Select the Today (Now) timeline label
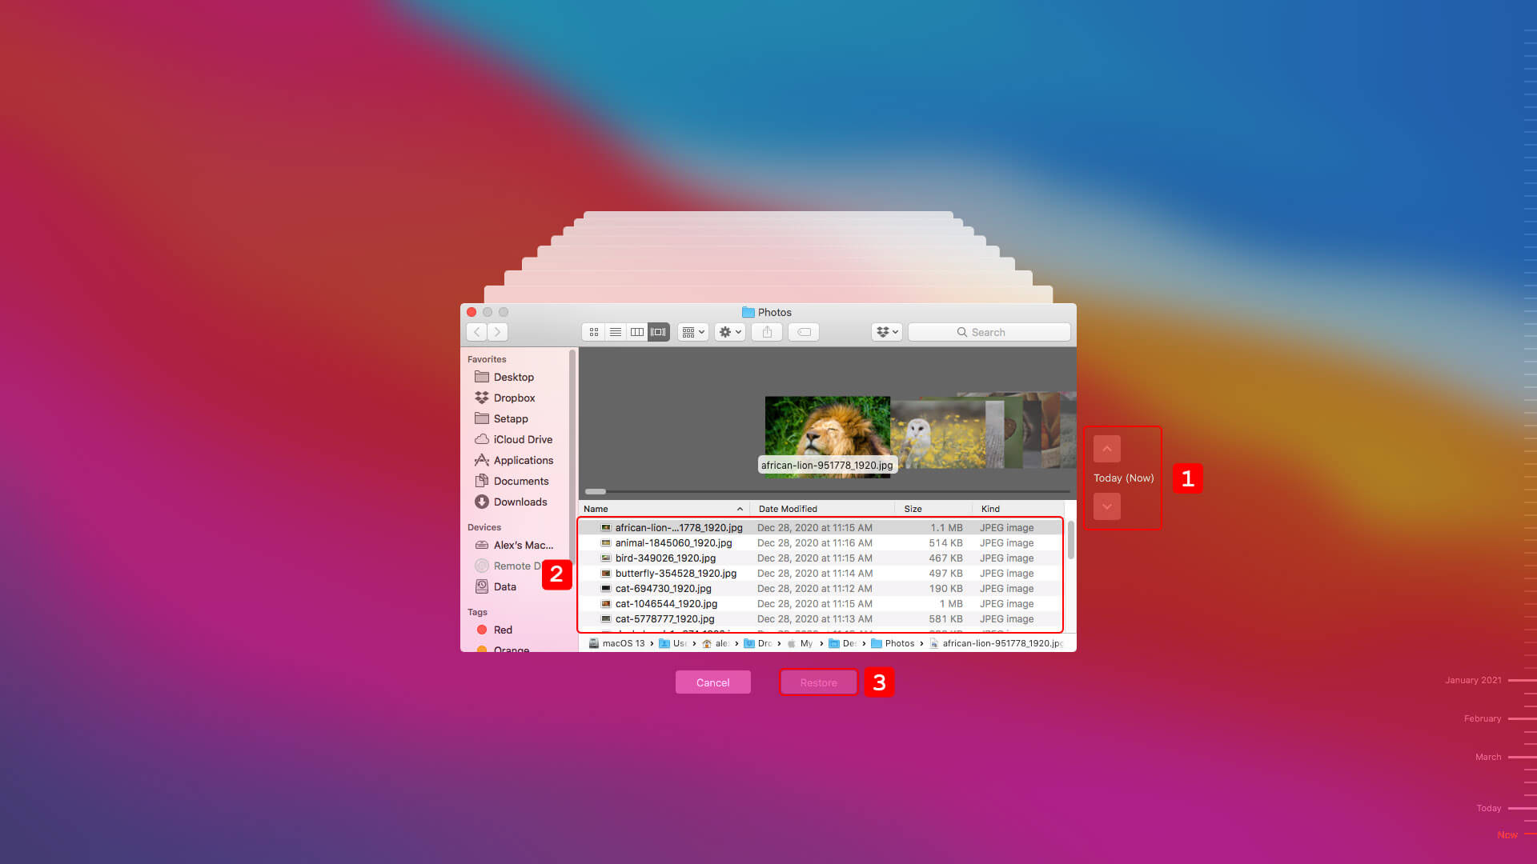The height and width of the screenshot is (864, 1537). coord(1124,478)
